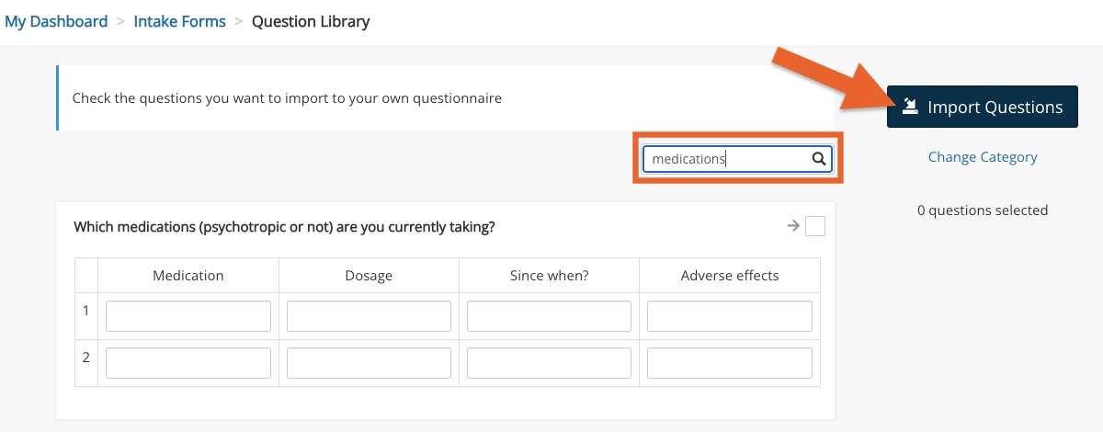Click row 1 Adverse effects input
Image resolution: width=1103 pixels, height=432 pixels.
click(730, 316)
